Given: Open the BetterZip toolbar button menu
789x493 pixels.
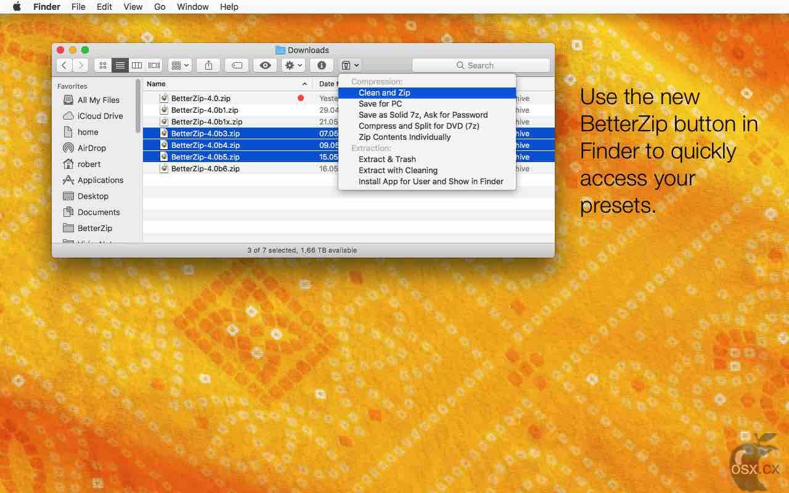Looking at the screenshot, I should 350,65.
